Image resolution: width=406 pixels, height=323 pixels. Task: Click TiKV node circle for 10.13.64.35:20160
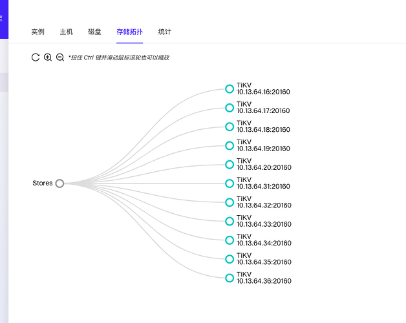click(230, 259)
